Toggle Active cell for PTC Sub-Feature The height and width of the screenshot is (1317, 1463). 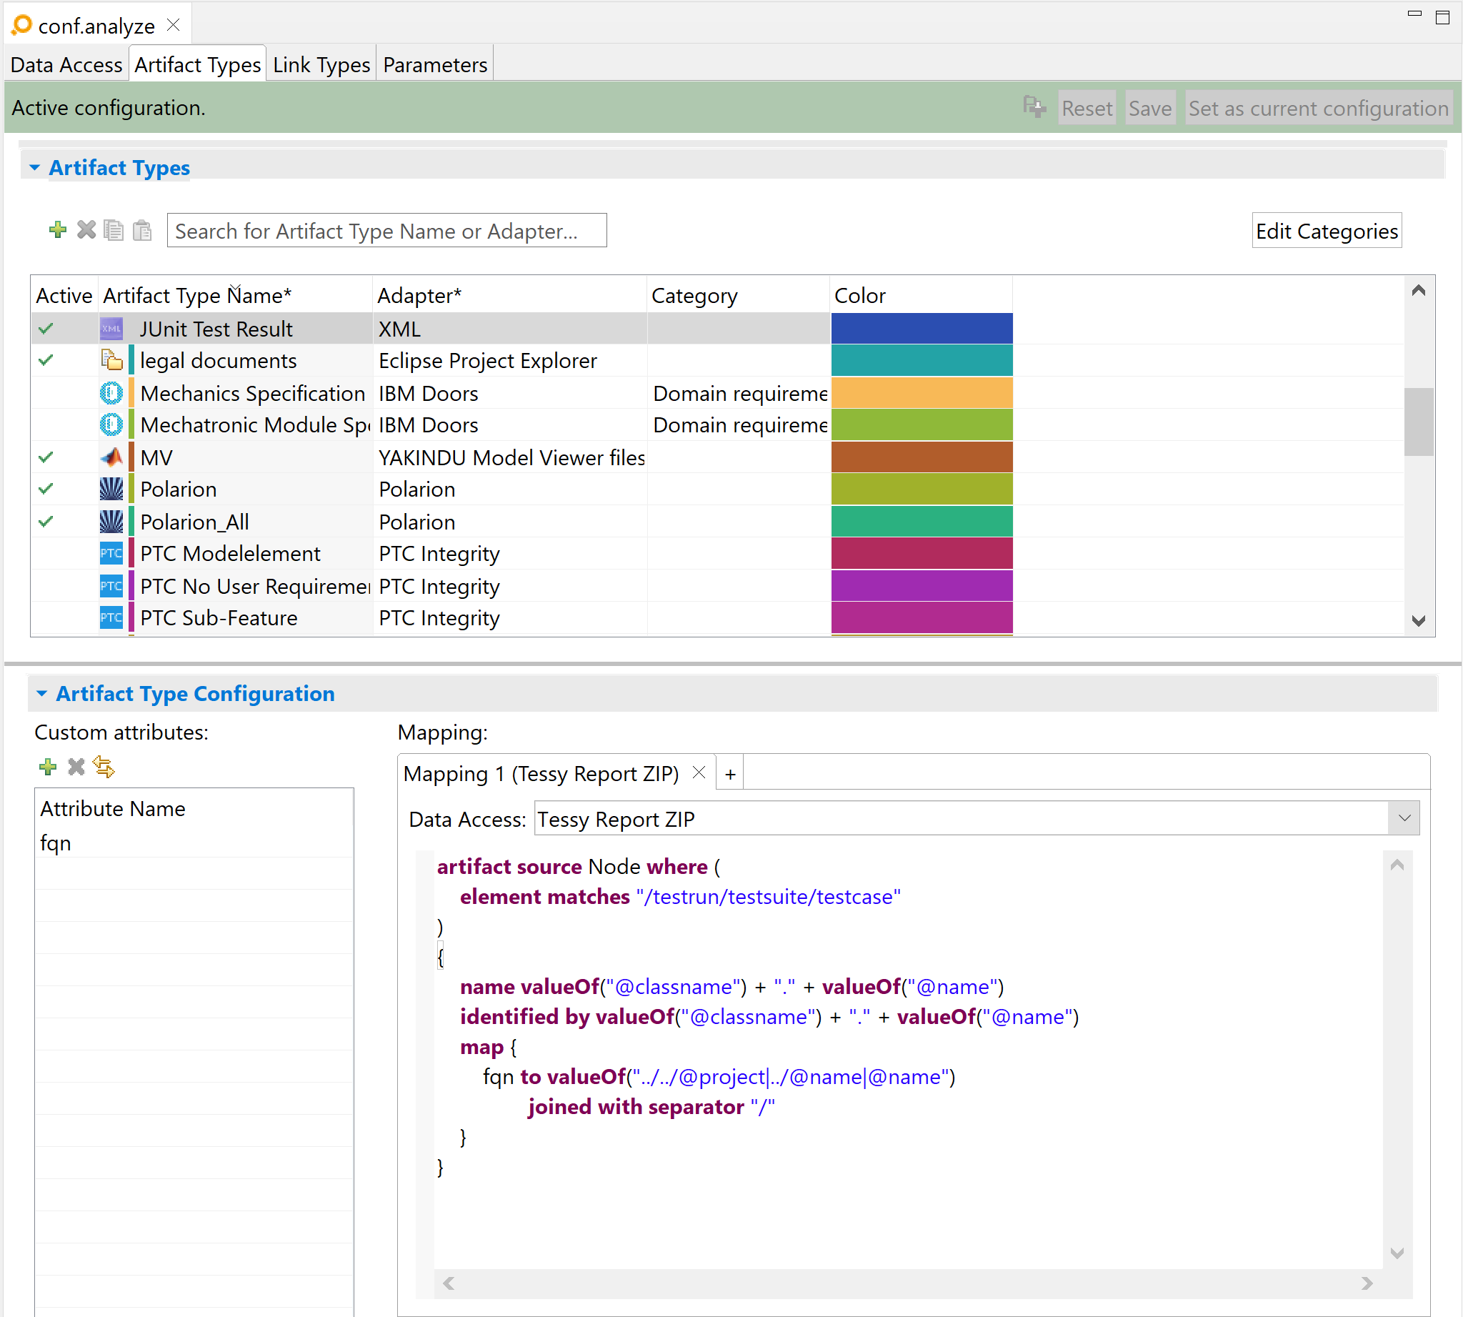(x=64, y=618)
